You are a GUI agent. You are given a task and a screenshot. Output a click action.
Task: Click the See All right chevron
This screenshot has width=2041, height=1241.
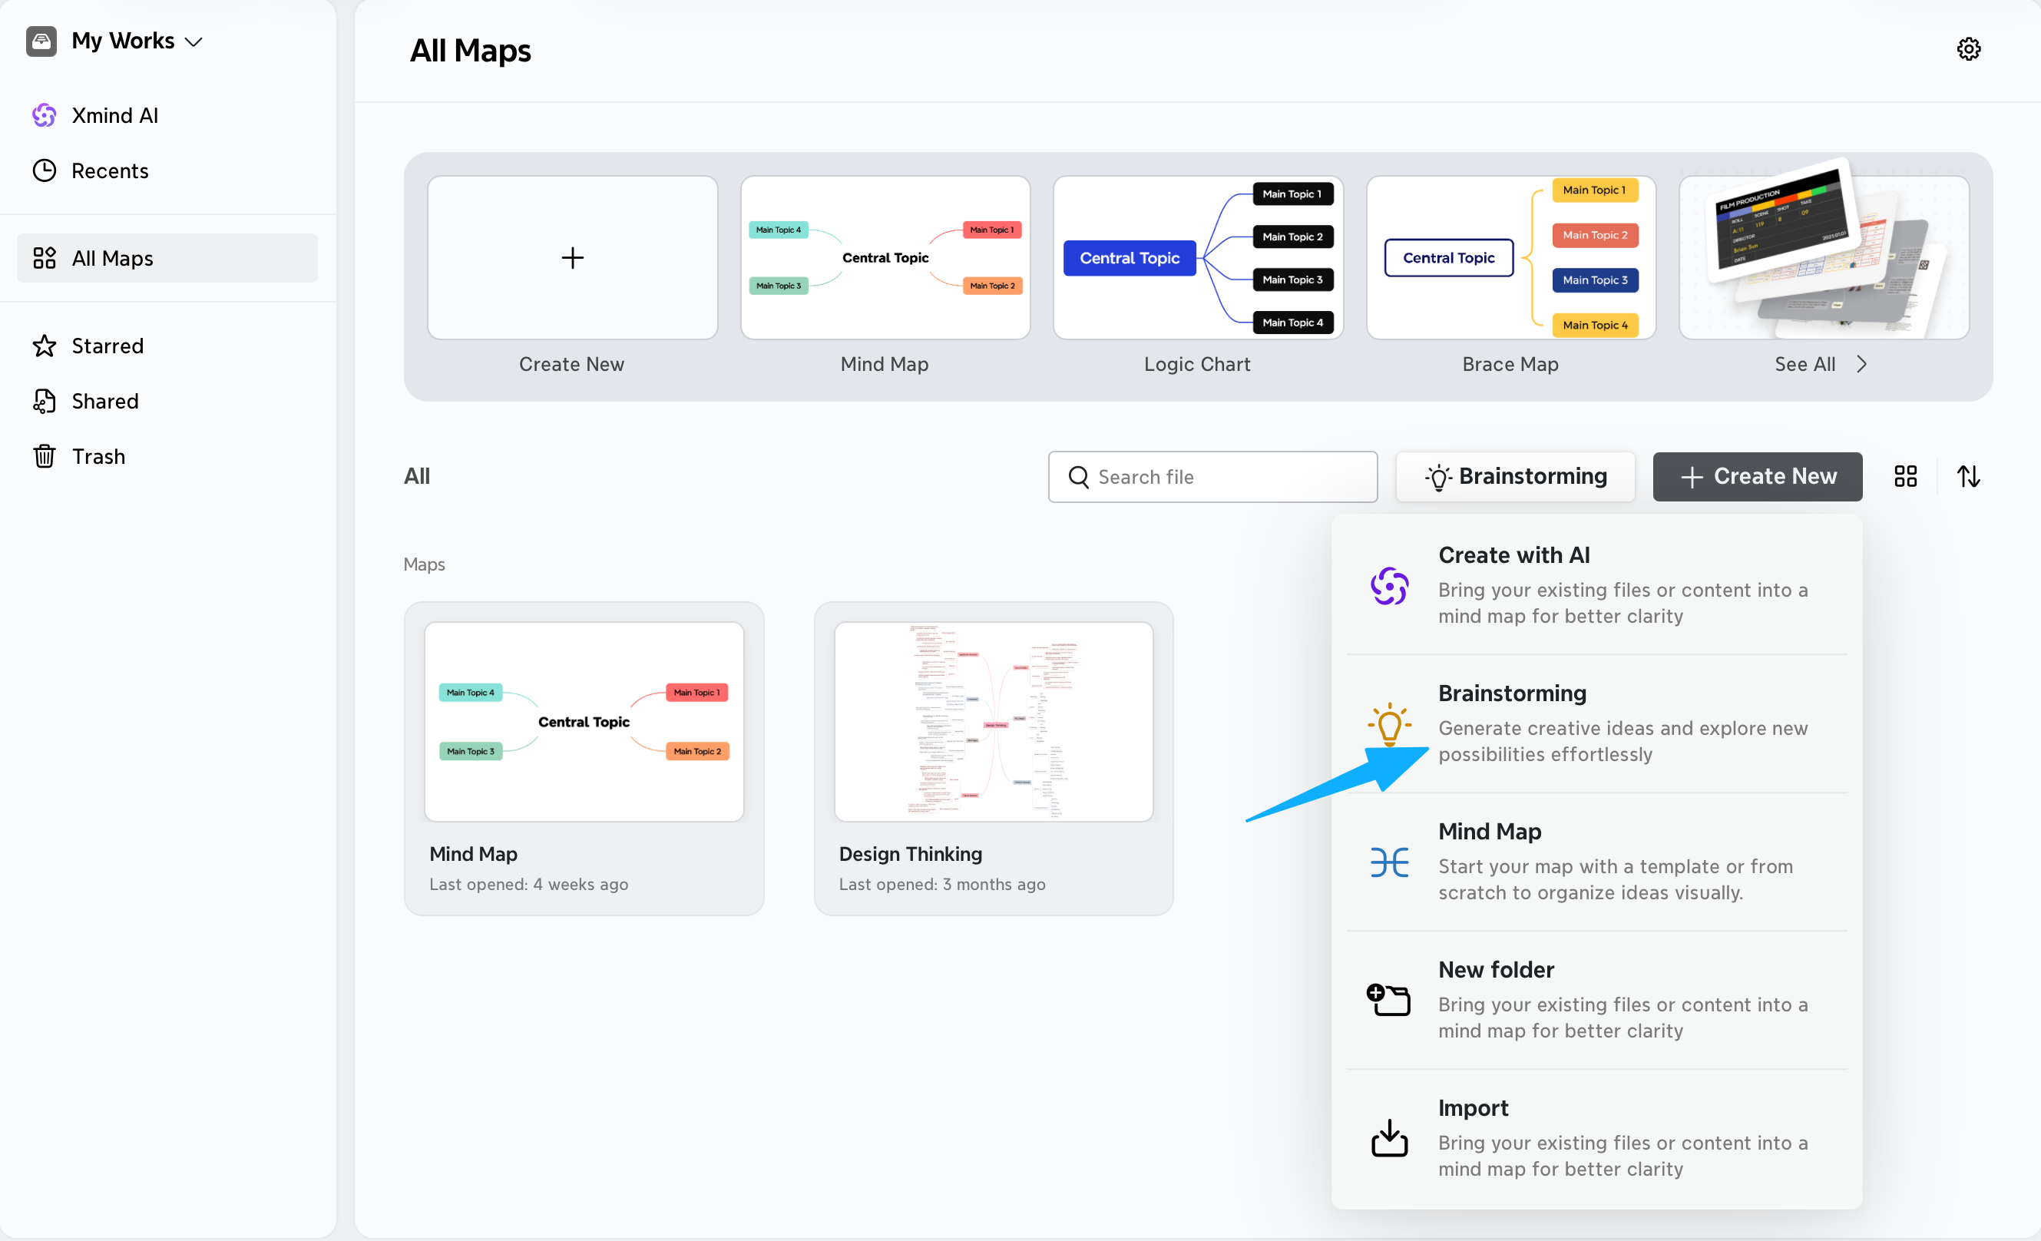coord(1862,365)
